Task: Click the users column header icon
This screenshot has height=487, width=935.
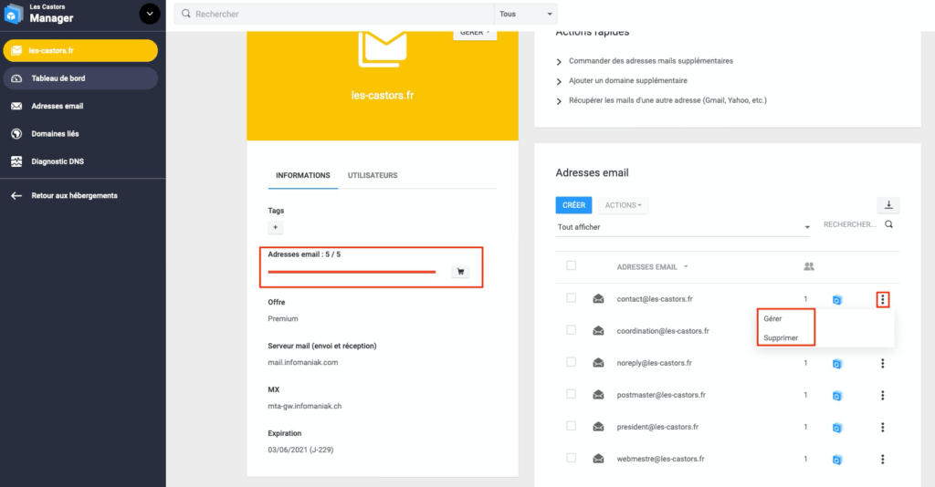Action: click(x=809, y=266)
